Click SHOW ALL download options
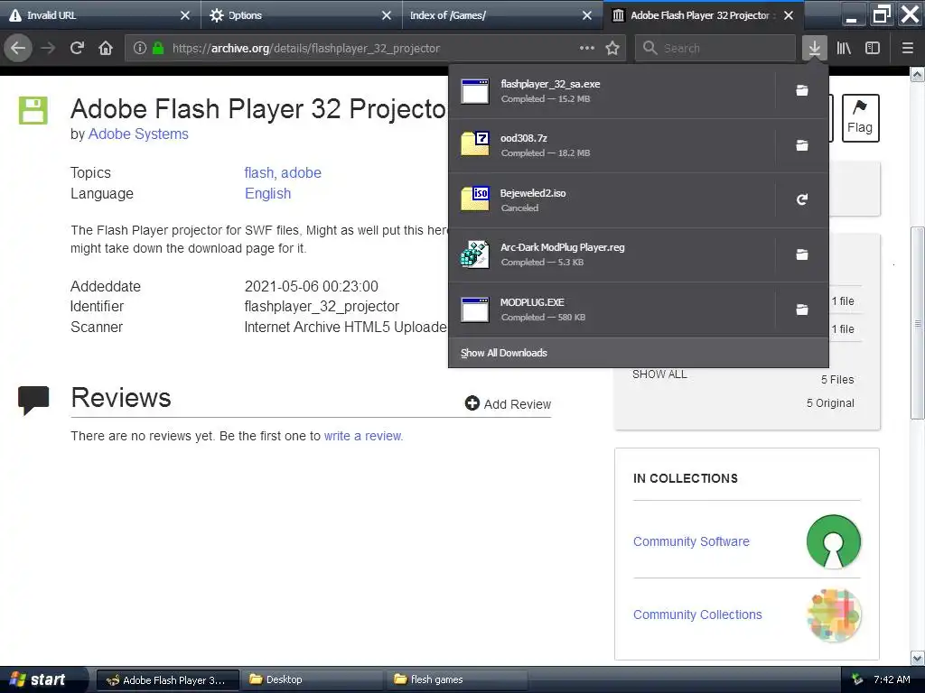The image size is (925, 693). tap(659, 374)
